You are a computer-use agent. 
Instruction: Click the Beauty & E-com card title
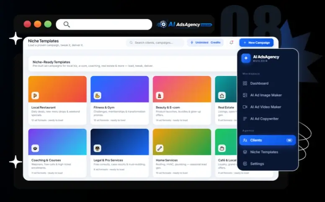tap(168, 107)
